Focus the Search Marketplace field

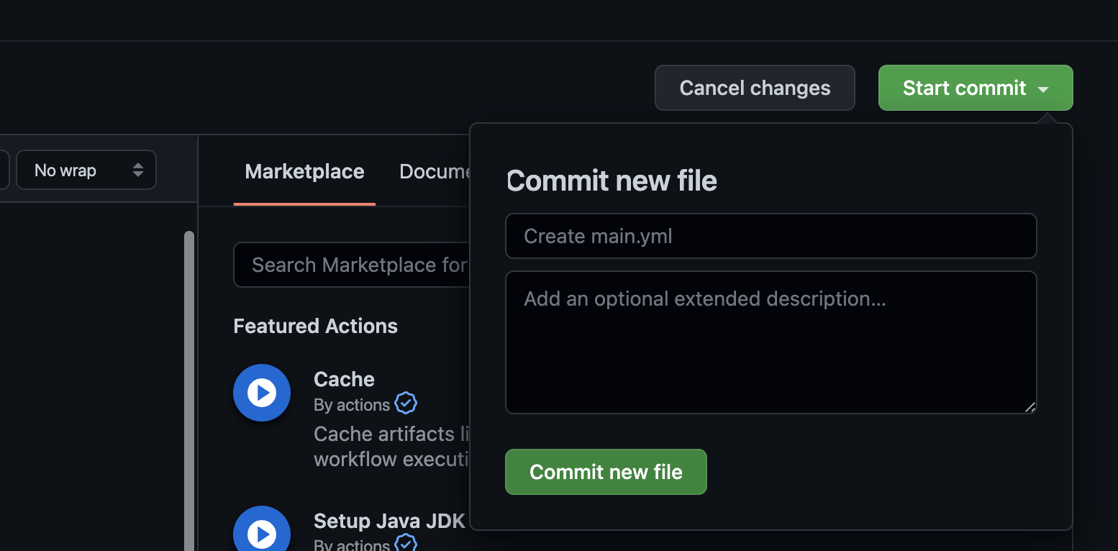pyautogui.click(x=353, y=265)
